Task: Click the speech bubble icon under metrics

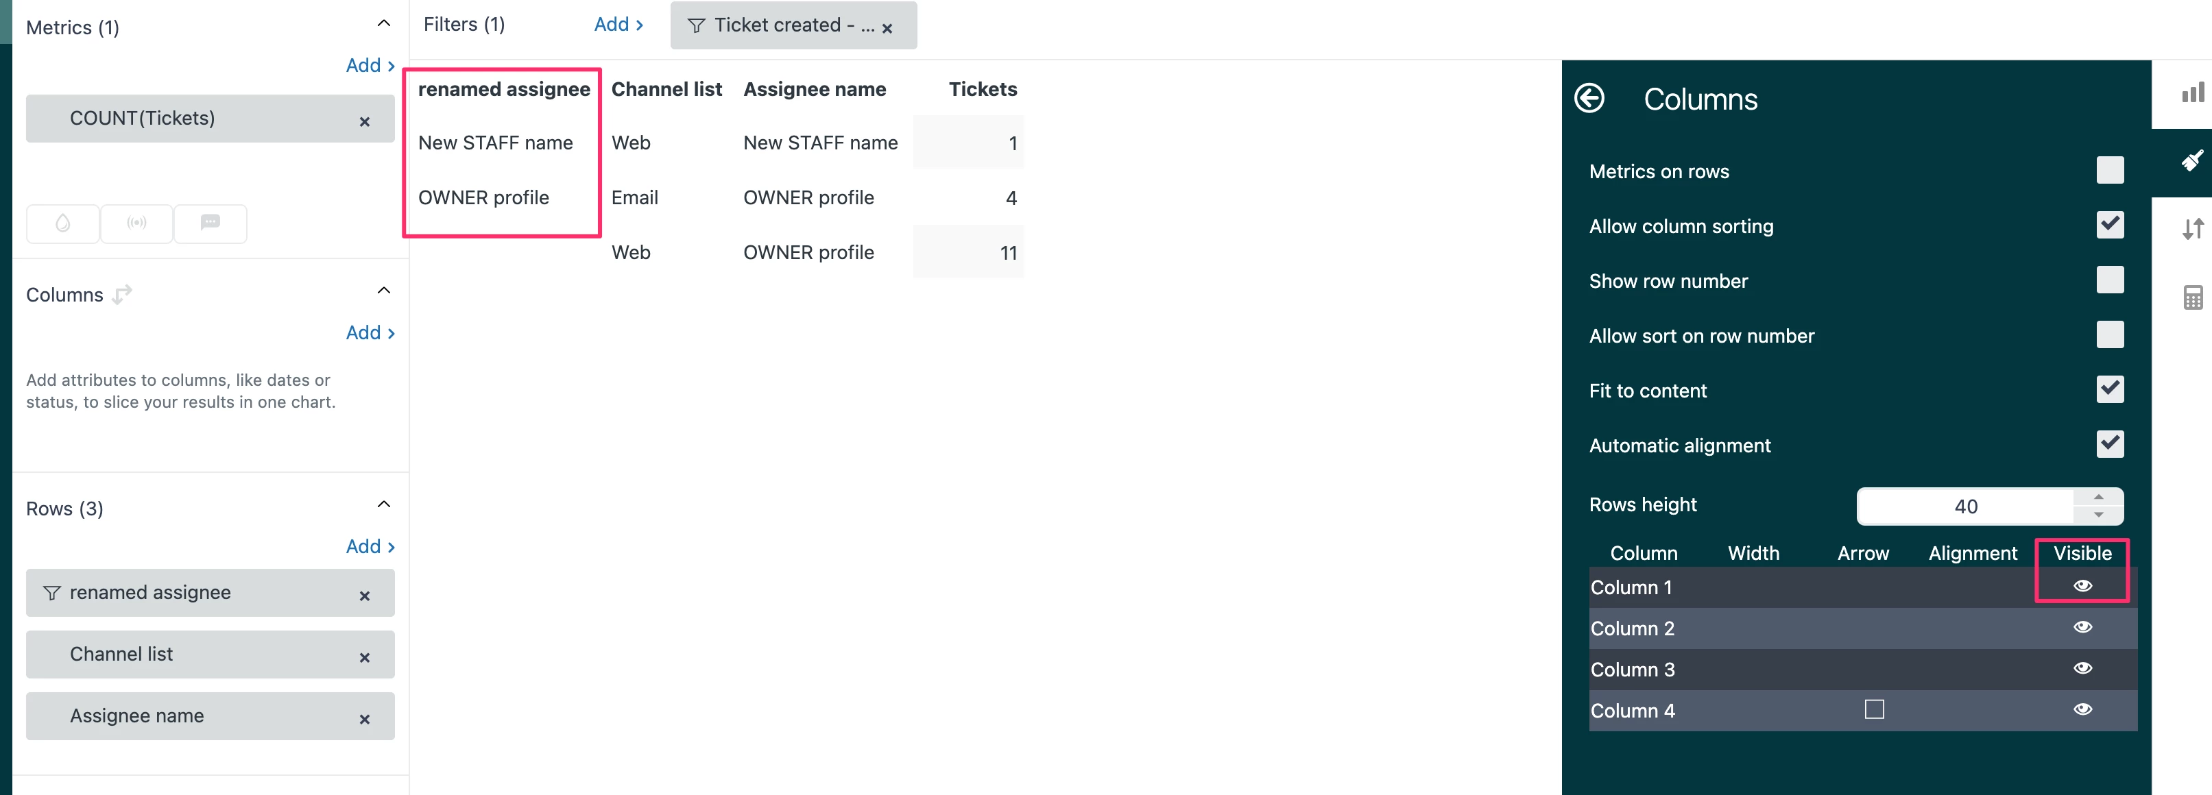Action: (x=211, y=223)
